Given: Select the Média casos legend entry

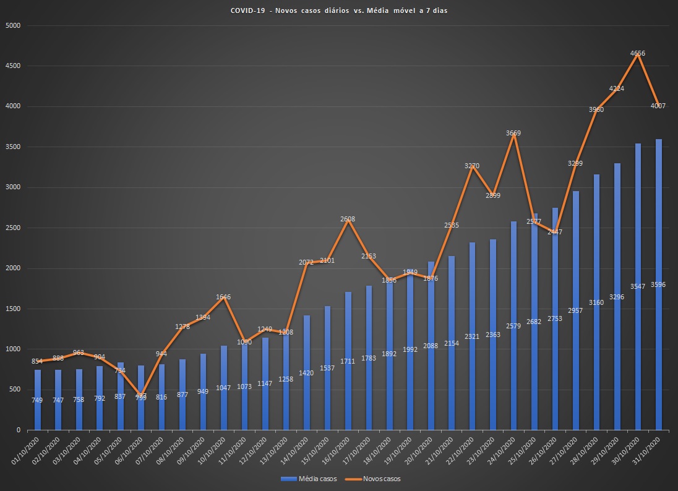Looking at the screenshot, I should 318,479.
